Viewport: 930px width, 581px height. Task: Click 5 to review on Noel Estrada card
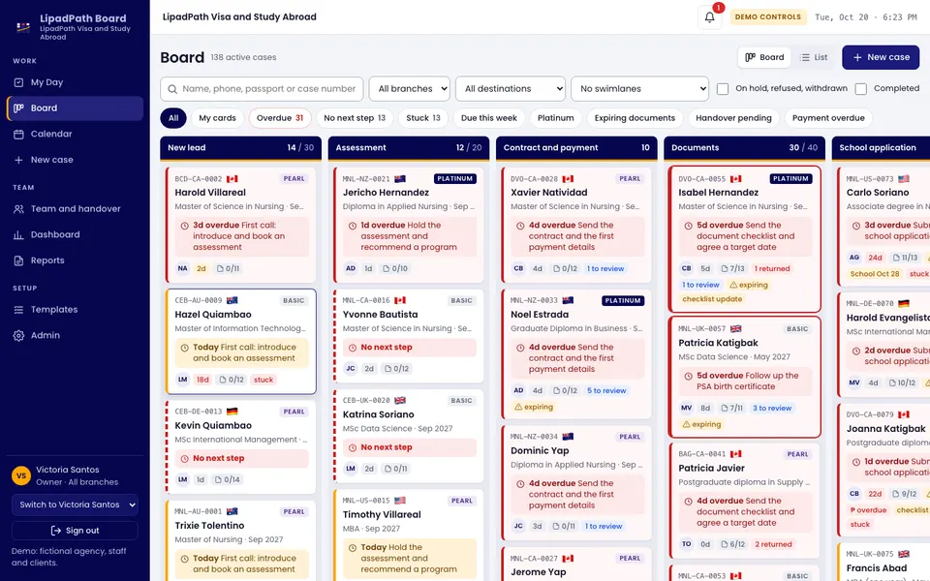[x=606, y=390]
